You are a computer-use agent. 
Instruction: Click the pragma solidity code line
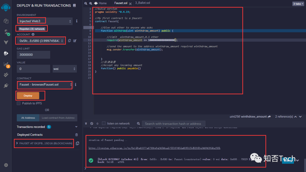pyautogui.click(x=112, y=12)
